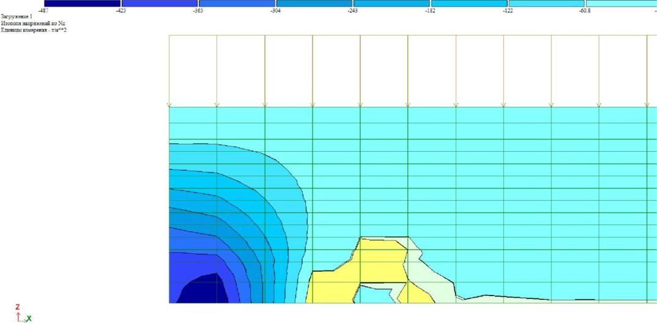
Task: Select the legend swatch between -425 and -365
Action: click(x=160, y=3)
